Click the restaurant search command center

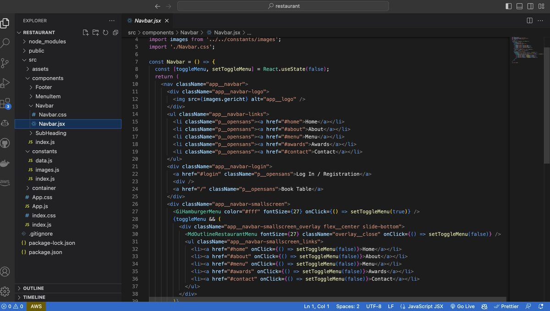point(283,6)
